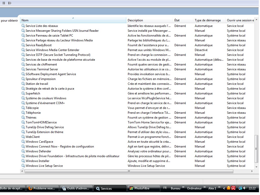This screenshot has height=195, width=260.
Task: Click the Désactivé startup type cell
Action: pos(201,50)
